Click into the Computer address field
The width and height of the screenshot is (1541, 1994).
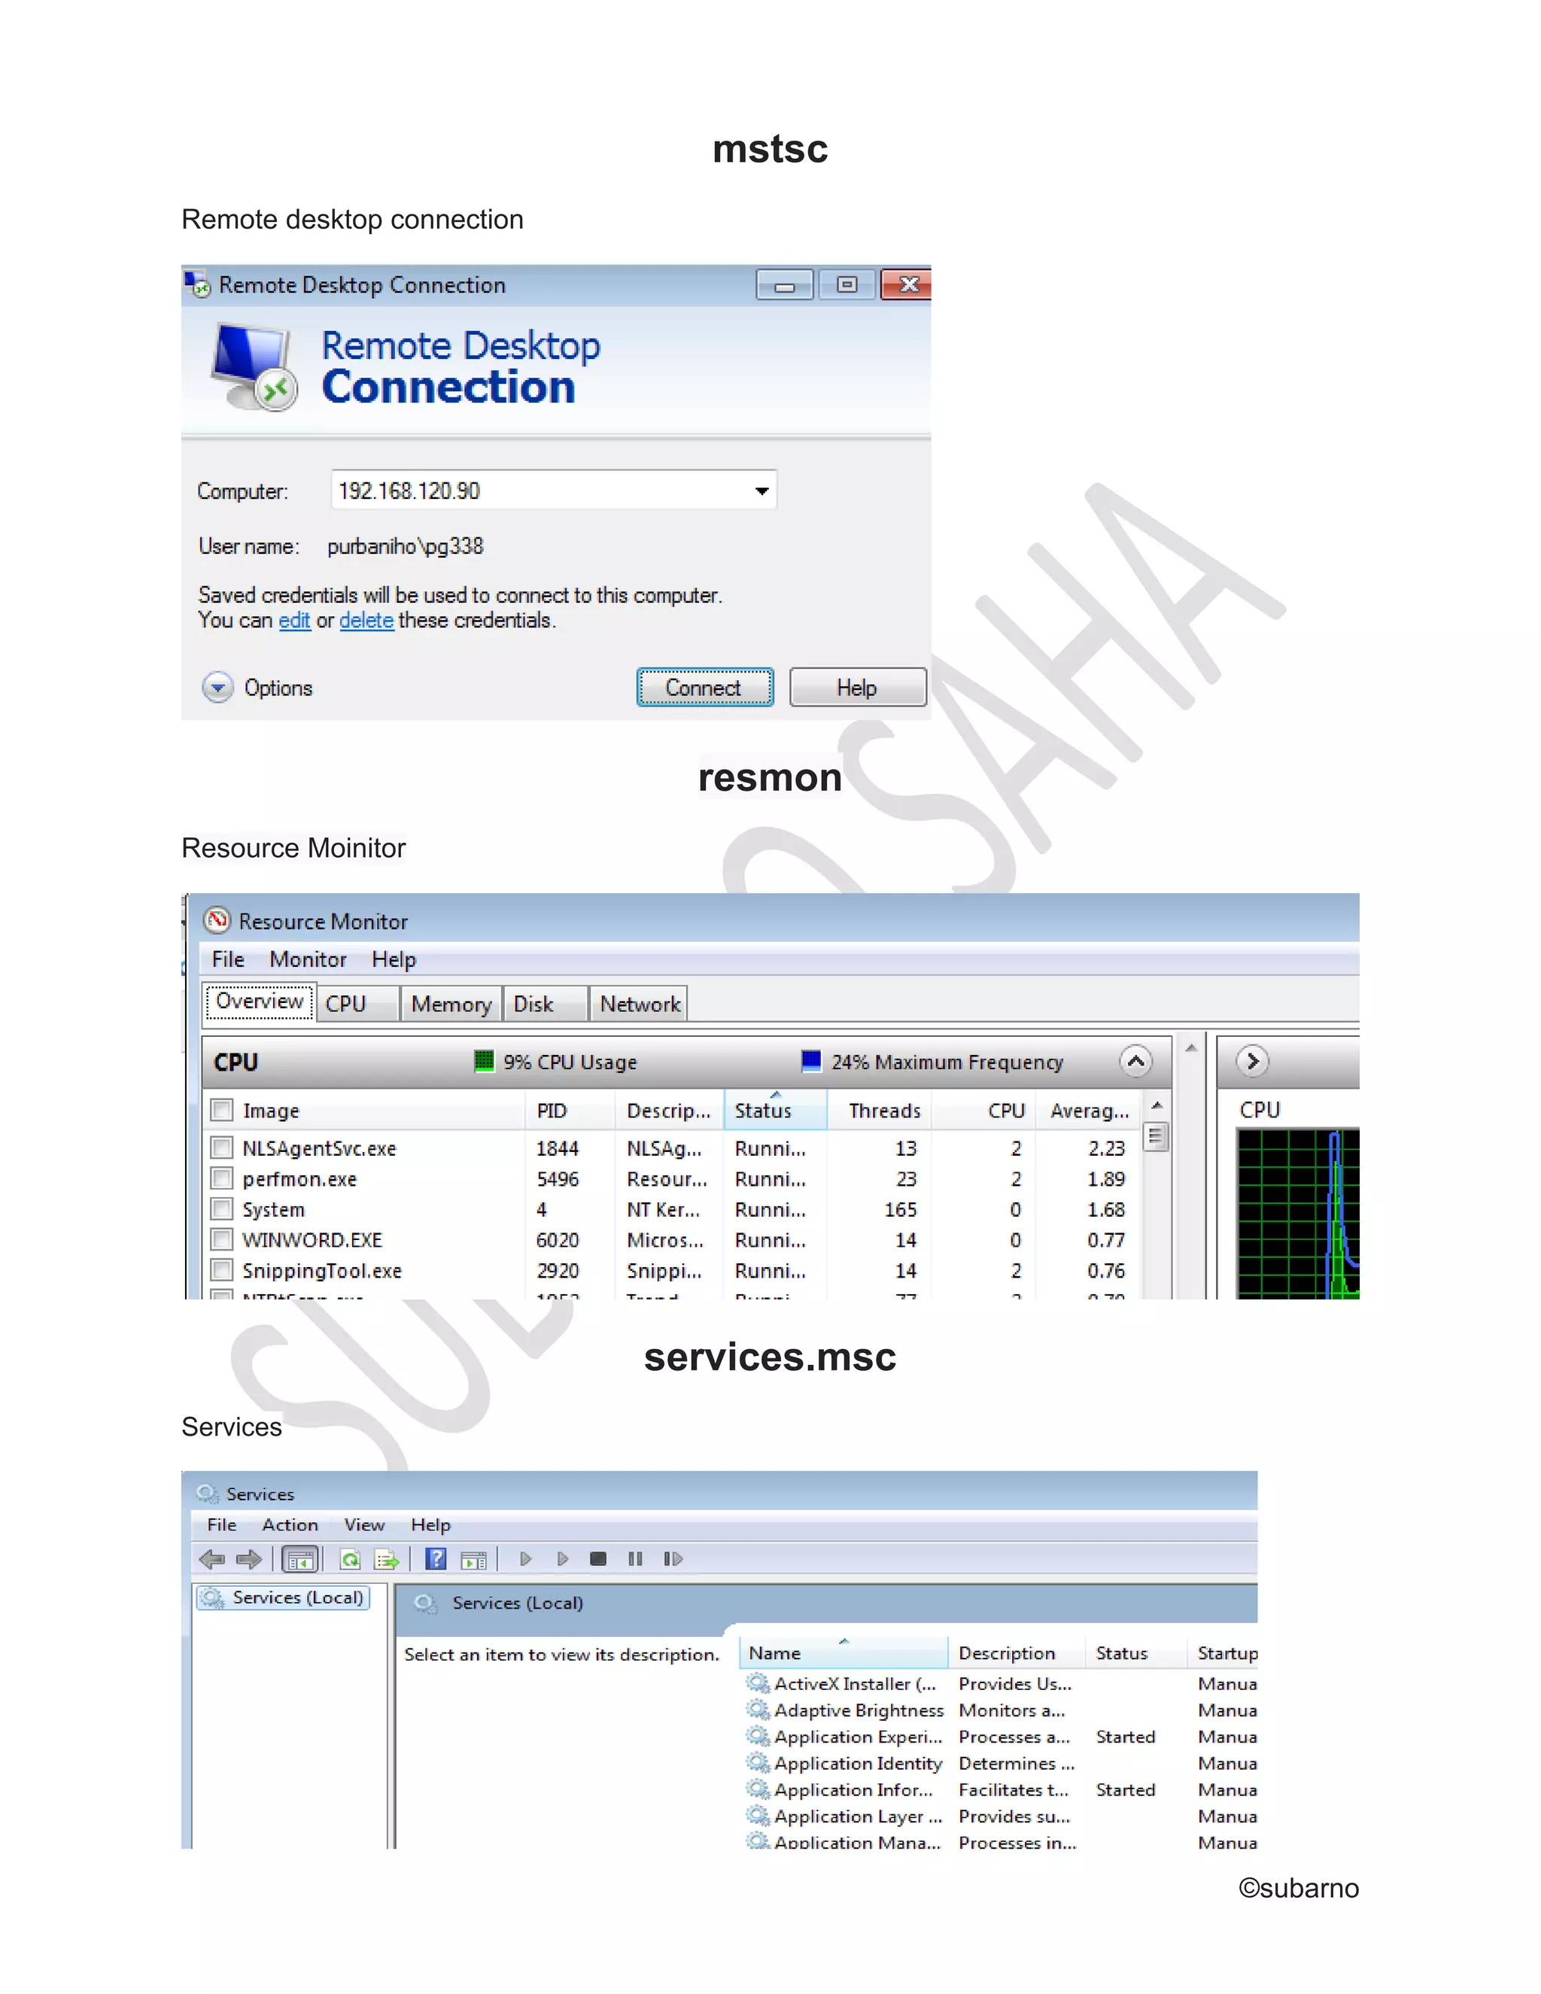point(553,491)
